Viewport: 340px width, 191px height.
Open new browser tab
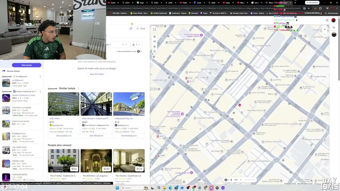(295, 3)
